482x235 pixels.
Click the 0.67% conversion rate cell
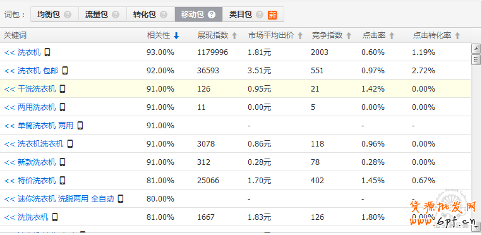[424, 180]
